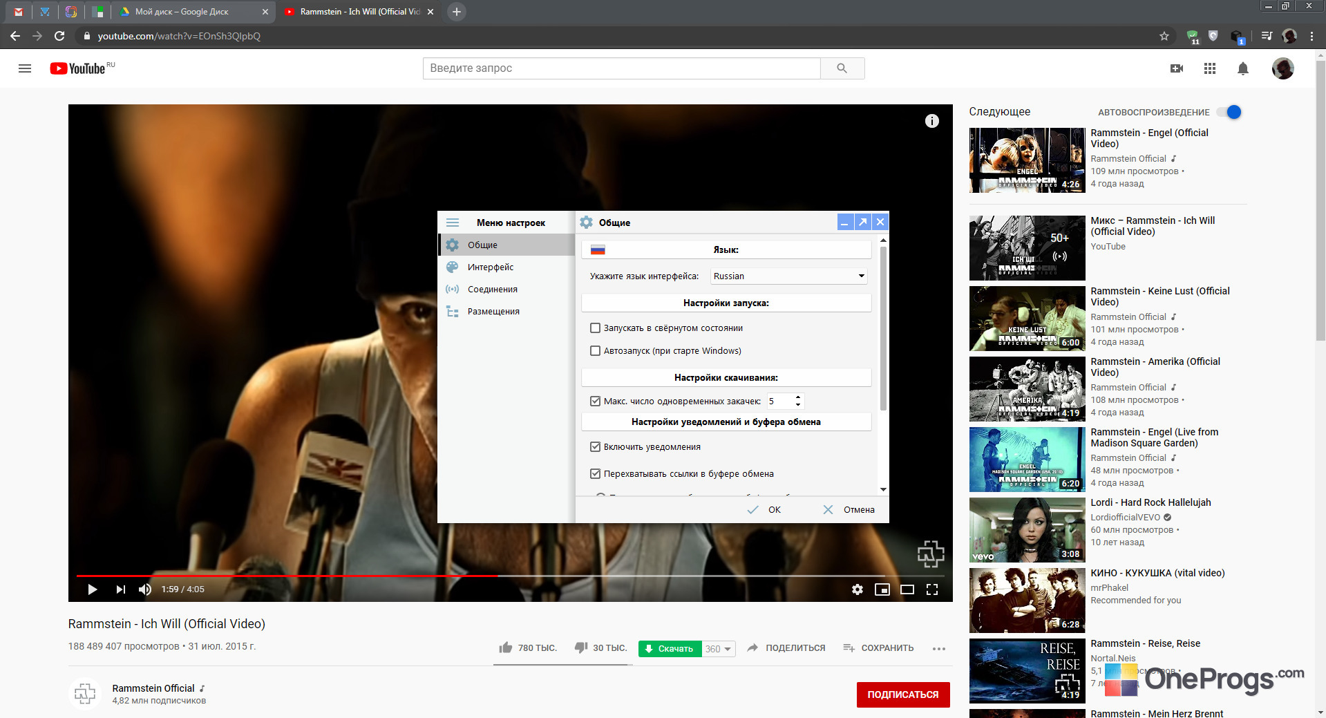Viewport: 1326px width, 718px height.
Task: Open the Rammstein Engel Official Video thumbnail
Action: coord(1027,160)
